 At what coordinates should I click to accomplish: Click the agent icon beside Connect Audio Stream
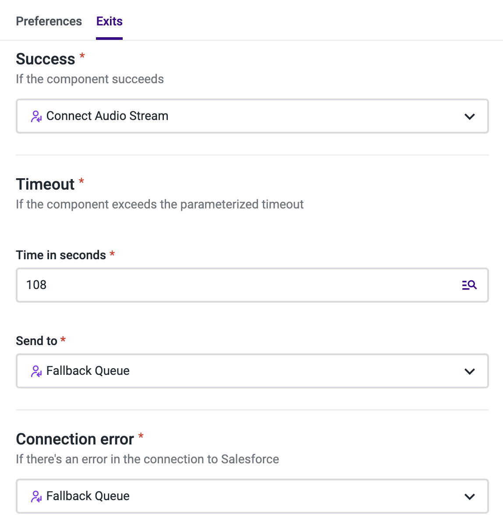(x=36, y=116)
